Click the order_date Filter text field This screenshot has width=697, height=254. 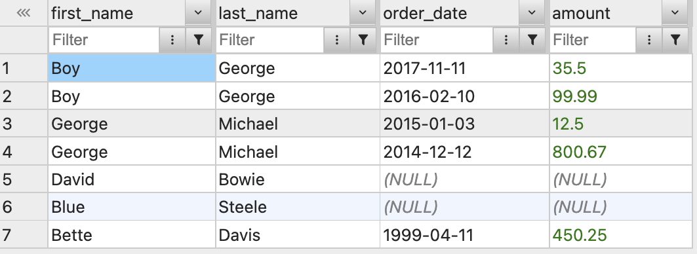(x=437, y=40)
